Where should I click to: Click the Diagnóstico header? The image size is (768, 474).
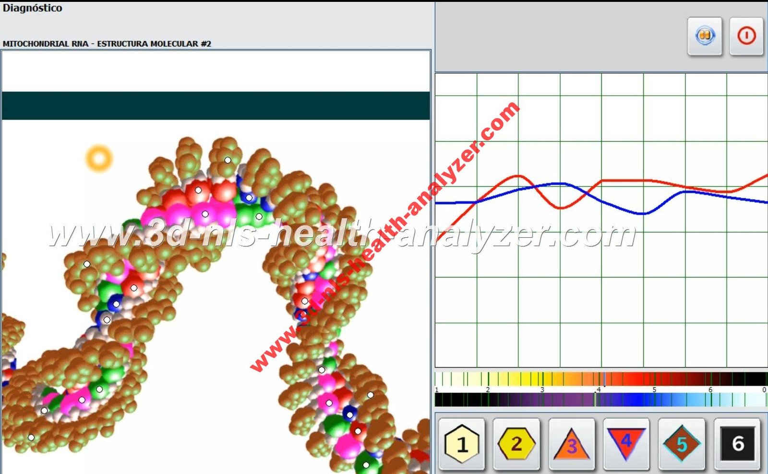click(x=34, y=8)
